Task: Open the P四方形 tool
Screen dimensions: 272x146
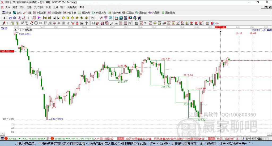Action: [x=40, y=13]
